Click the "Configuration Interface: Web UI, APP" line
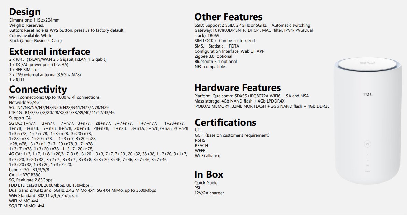The width and height of the screenshot is (407, 217). [x=229, y=51]
